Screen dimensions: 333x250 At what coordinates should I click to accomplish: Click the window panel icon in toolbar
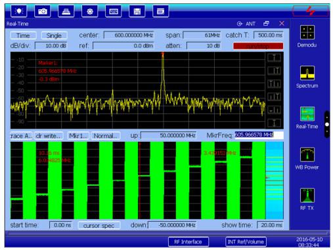[x=160, y=11]
